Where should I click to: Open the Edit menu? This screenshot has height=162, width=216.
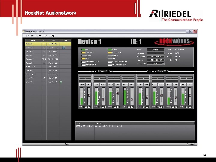(32, 36)
